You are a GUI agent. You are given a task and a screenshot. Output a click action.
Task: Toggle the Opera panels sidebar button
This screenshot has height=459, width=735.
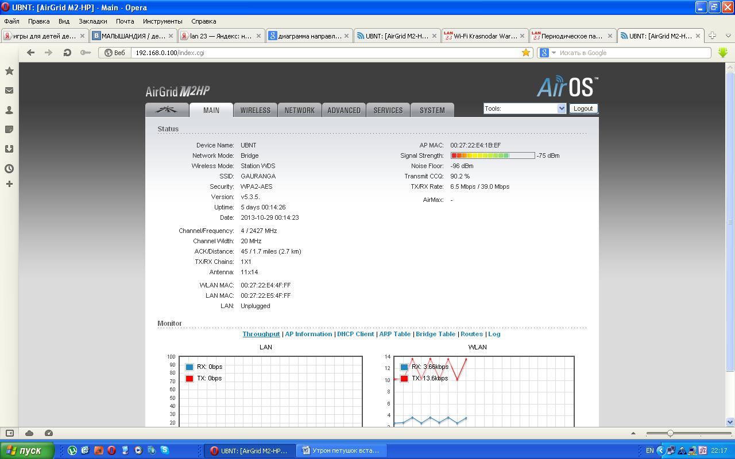point(9,433)
